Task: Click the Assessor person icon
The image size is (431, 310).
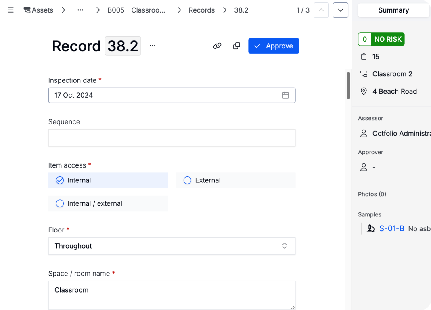Action: [364, 133]
